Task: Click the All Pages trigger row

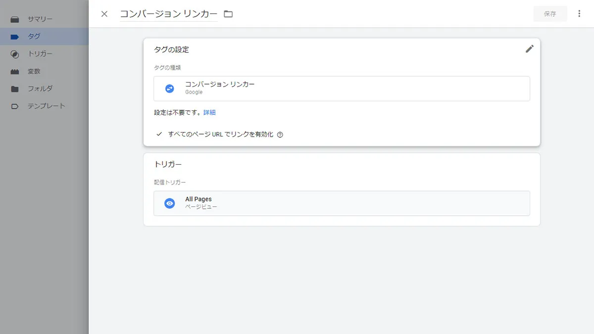Action: (x=342, y=203)
